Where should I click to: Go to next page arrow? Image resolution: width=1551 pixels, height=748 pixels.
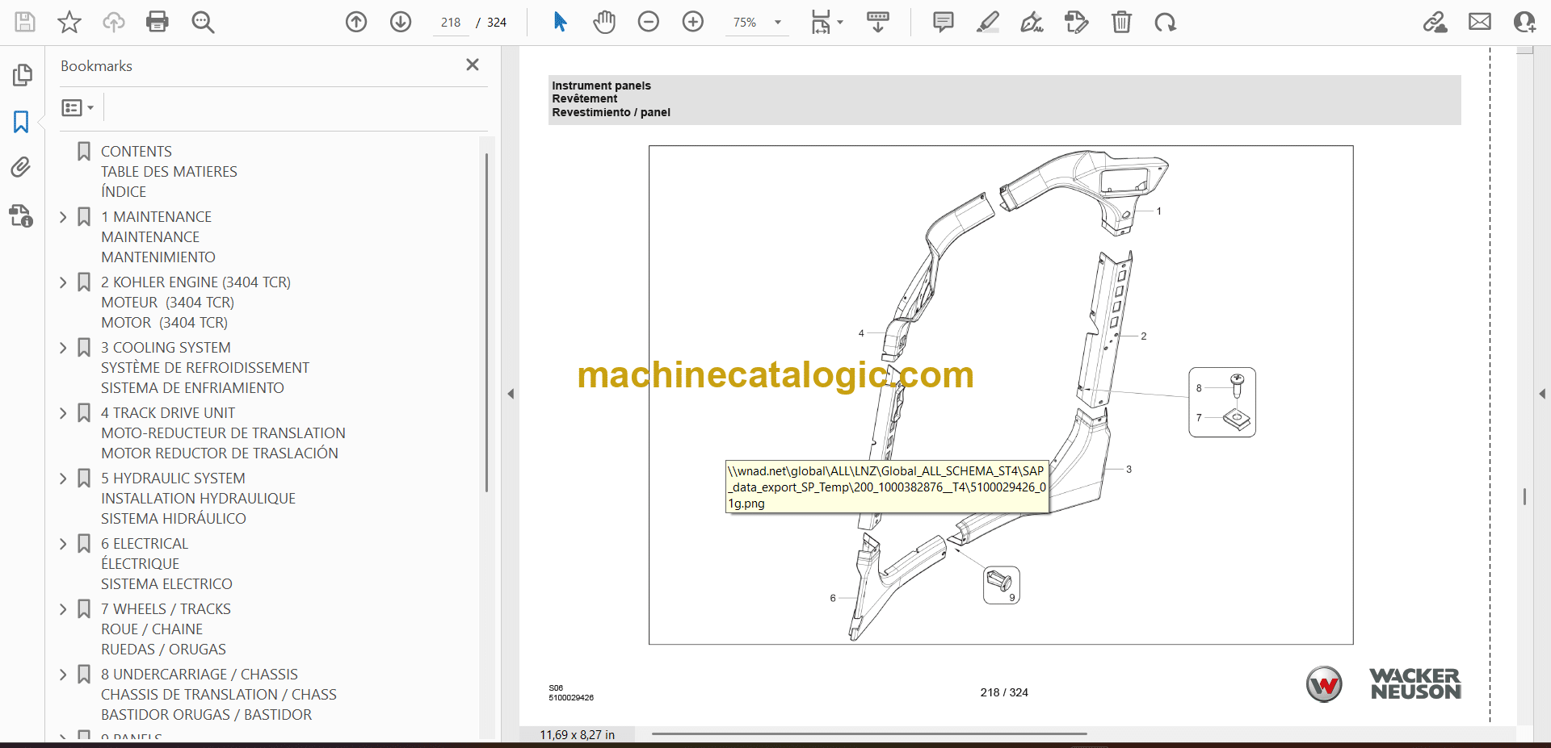[x=401, y=22]
